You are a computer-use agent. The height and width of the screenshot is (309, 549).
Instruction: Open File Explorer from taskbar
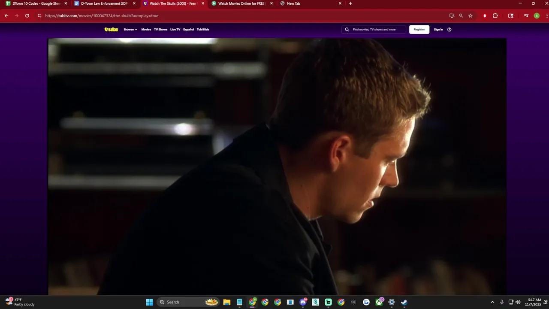coord(227,302)
